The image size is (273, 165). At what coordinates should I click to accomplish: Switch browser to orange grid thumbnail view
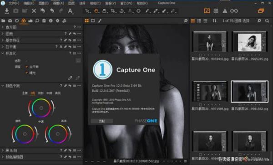[193, 21]
